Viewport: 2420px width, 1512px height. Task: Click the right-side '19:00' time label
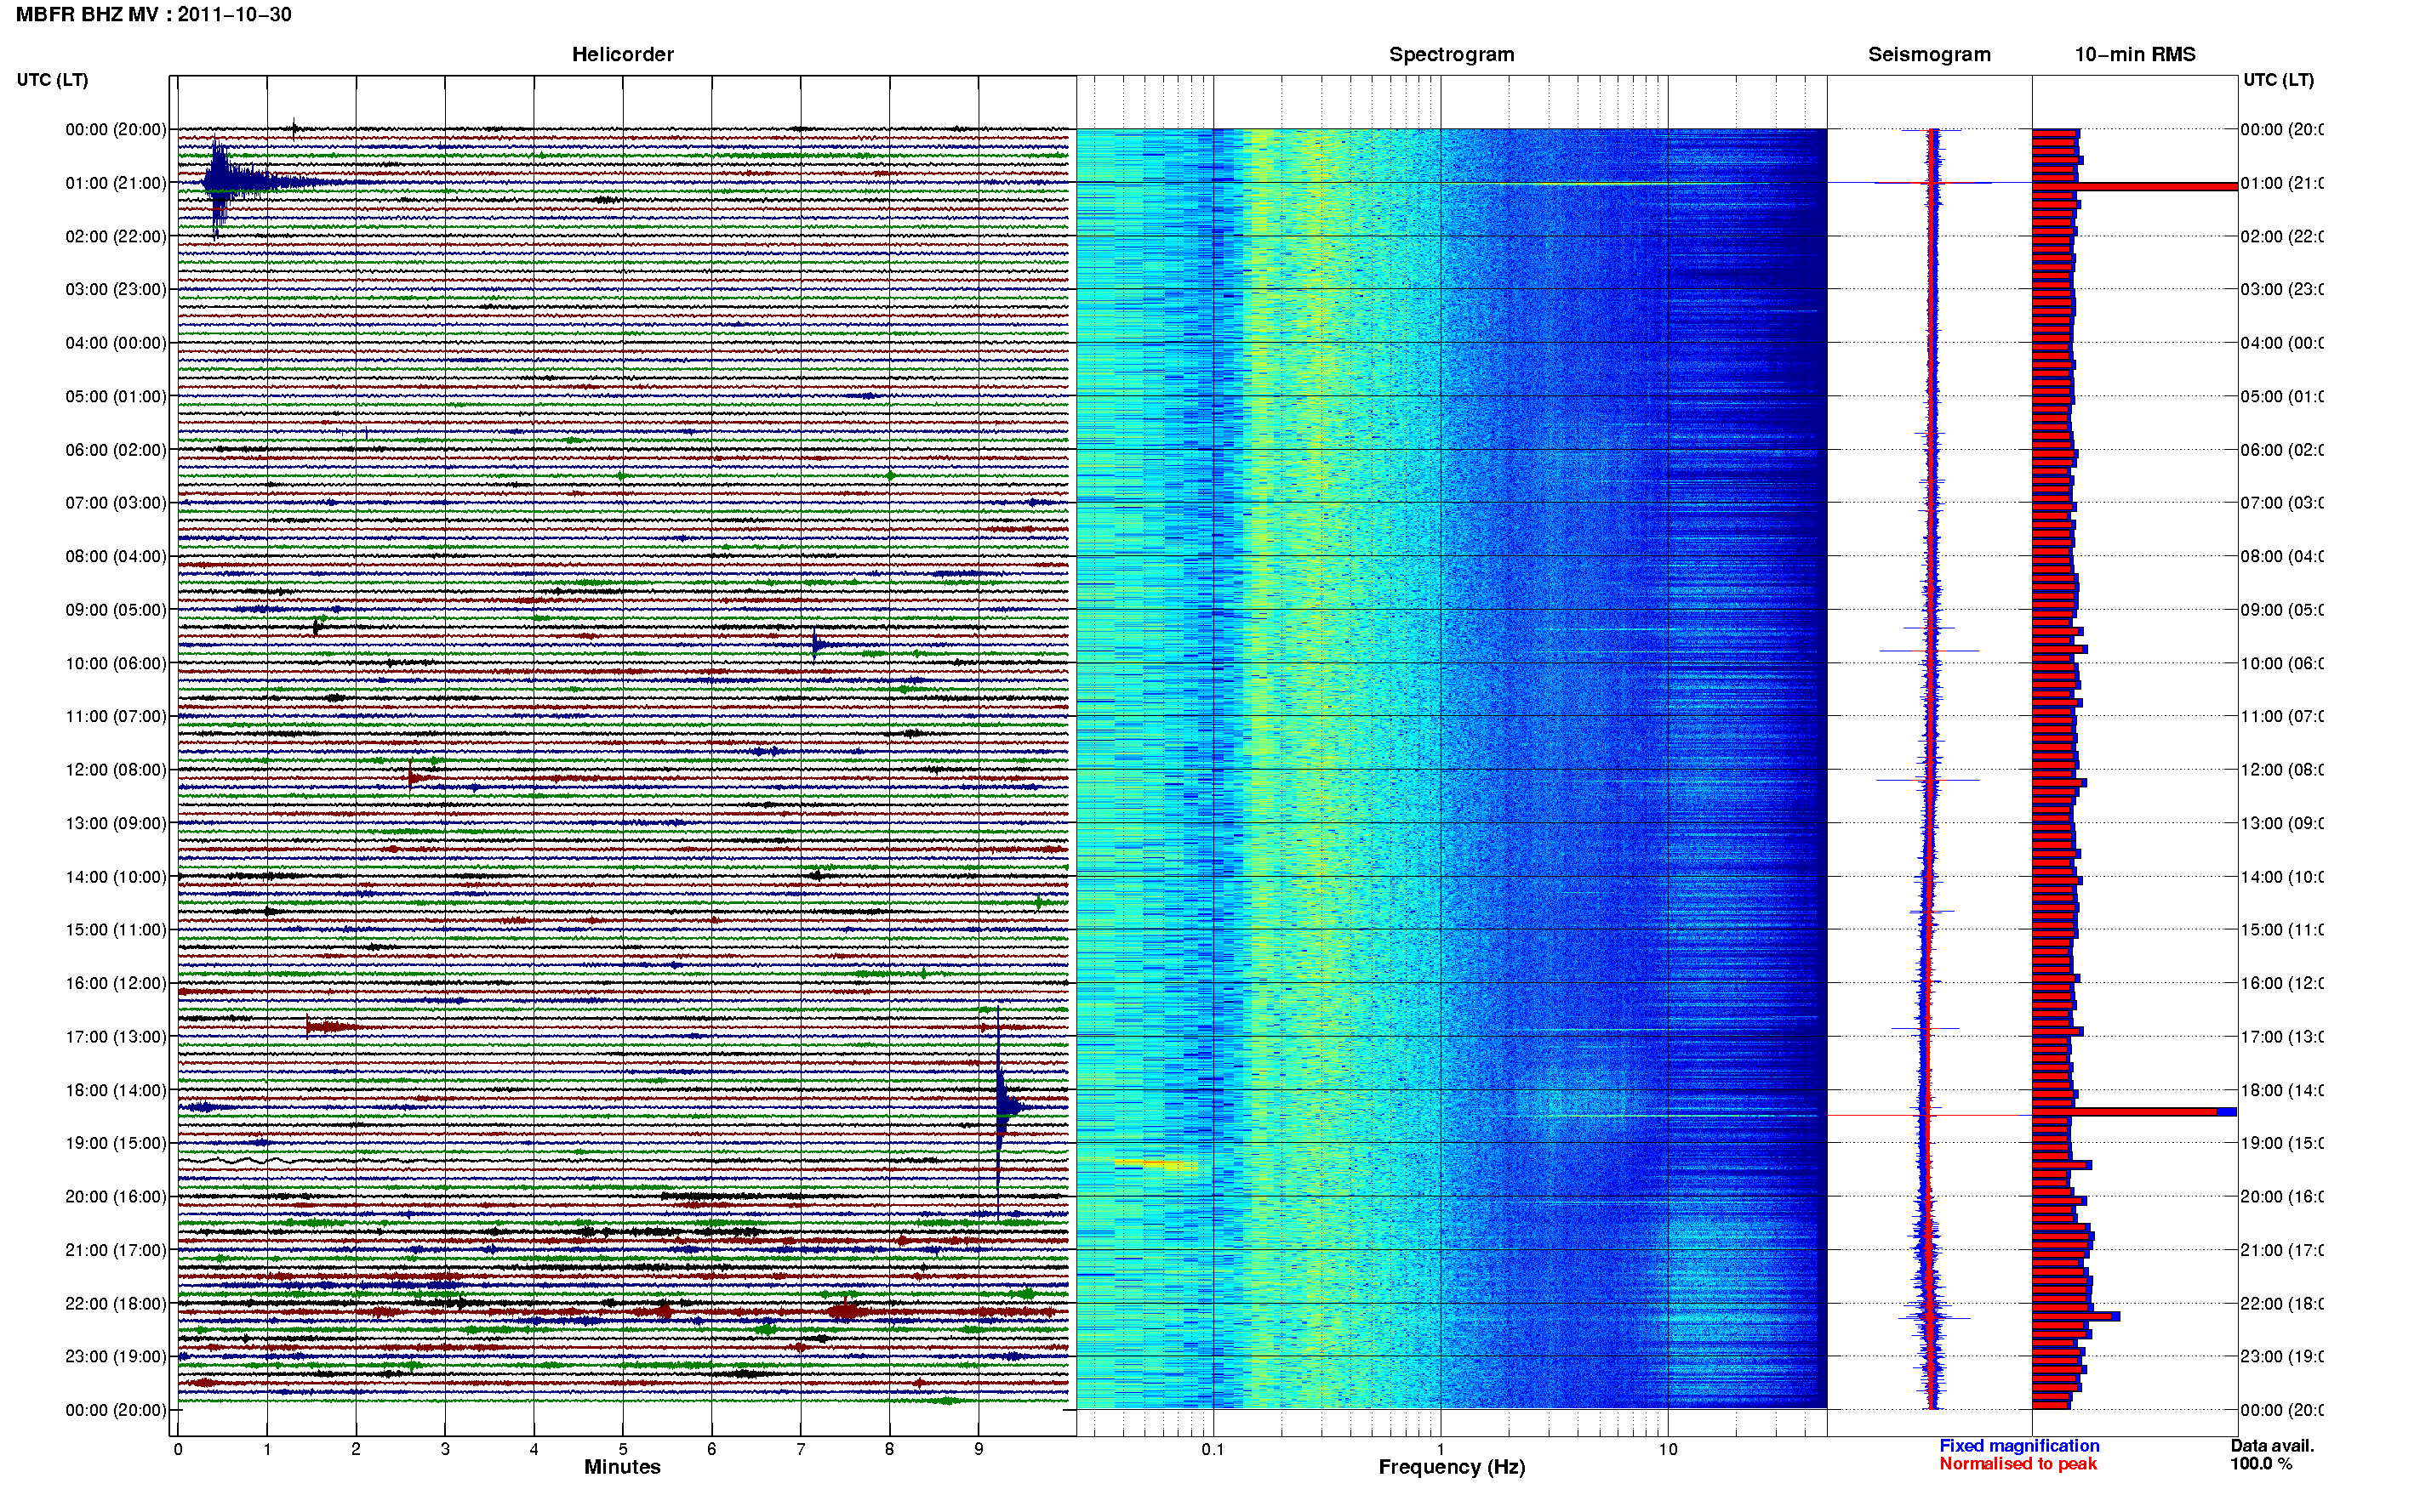(2282, 1143)
